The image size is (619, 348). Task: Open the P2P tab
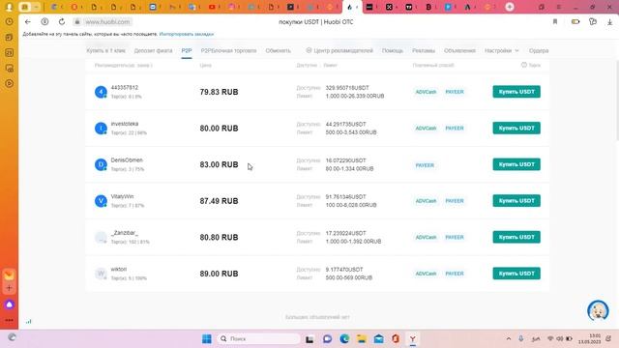(x=187, y=50)
